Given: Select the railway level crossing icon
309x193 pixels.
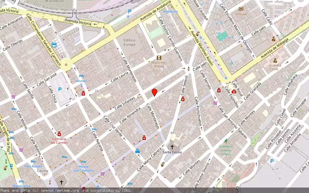Looking at the screenshot, I should tap(74, 14).
